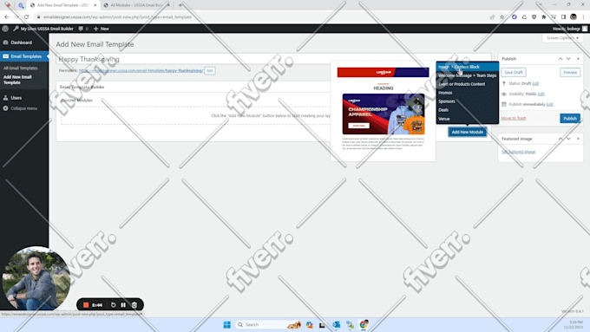This screenshot has height=332, width=590.
Task: Pause the screen recording
Action: (x=123, y=305)
